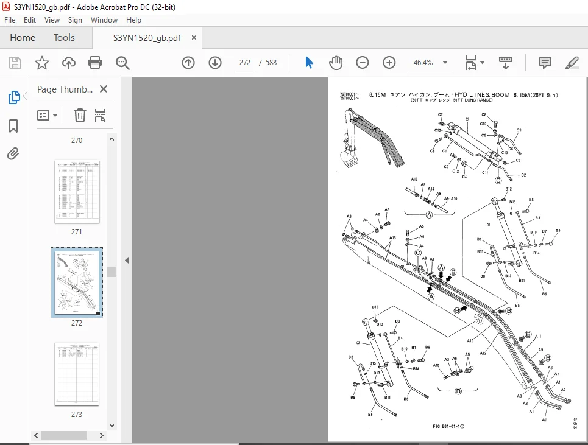588x445 pixels.
Task: Click the Save file icon
Action: click(15, 63)
